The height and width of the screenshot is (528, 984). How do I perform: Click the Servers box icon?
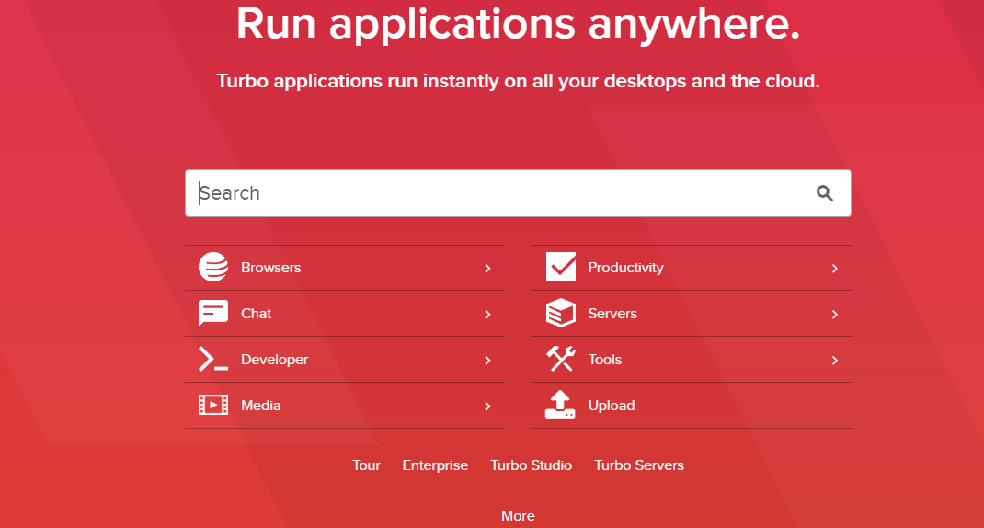(560, 314)
